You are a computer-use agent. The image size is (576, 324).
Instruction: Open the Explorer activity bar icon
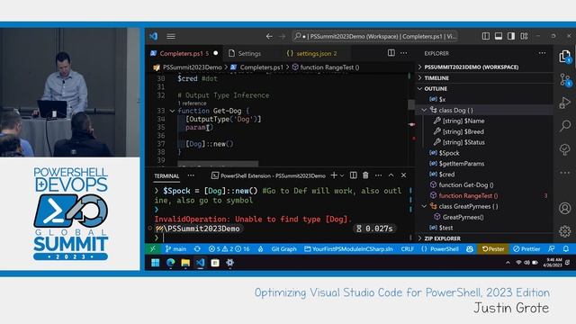click(564, 57)
